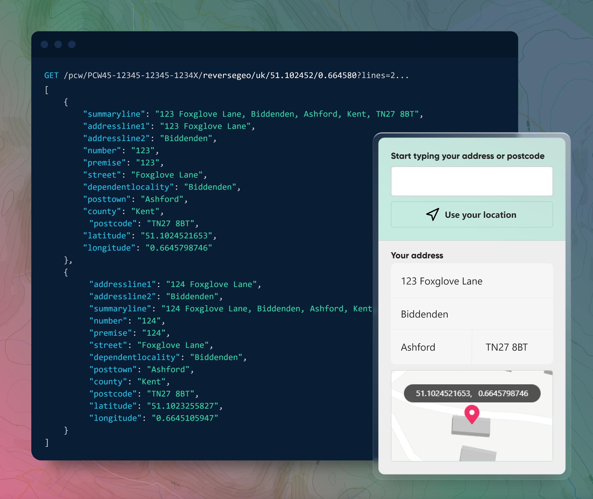Click the "number": "124" line

[127, 321]
